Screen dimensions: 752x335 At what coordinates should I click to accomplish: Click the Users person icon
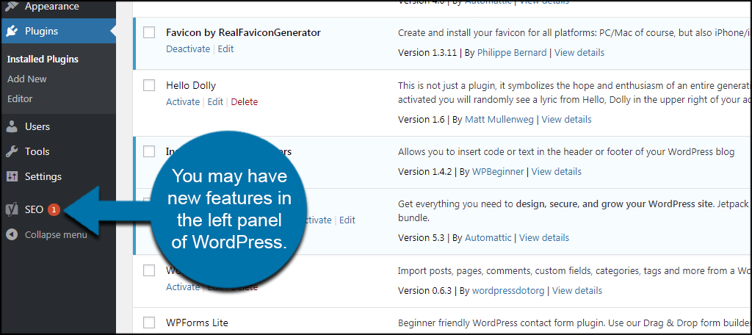pyautogui.click(x=12, y=126)
